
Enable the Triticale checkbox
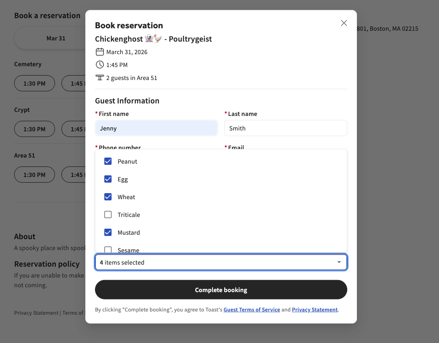point(108,215)
